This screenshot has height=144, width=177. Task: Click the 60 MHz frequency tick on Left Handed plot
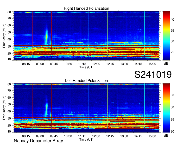(9, 97)
